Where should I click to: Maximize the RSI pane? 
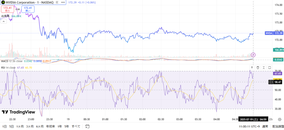pos(270,68)
